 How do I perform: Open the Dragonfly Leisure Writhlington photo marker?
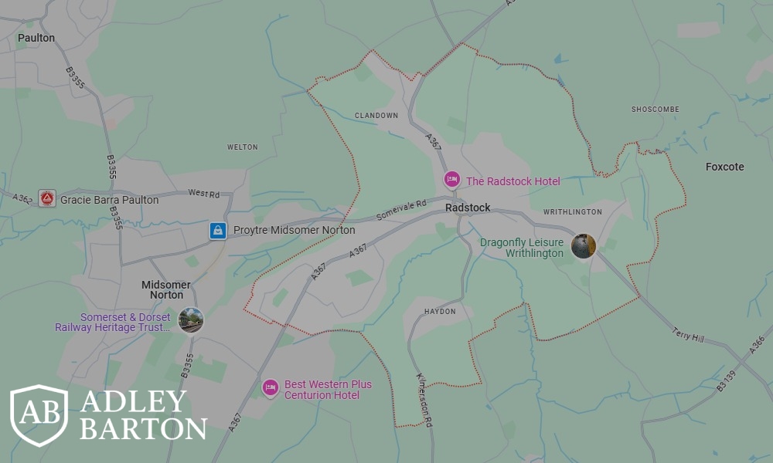[583, 246]
